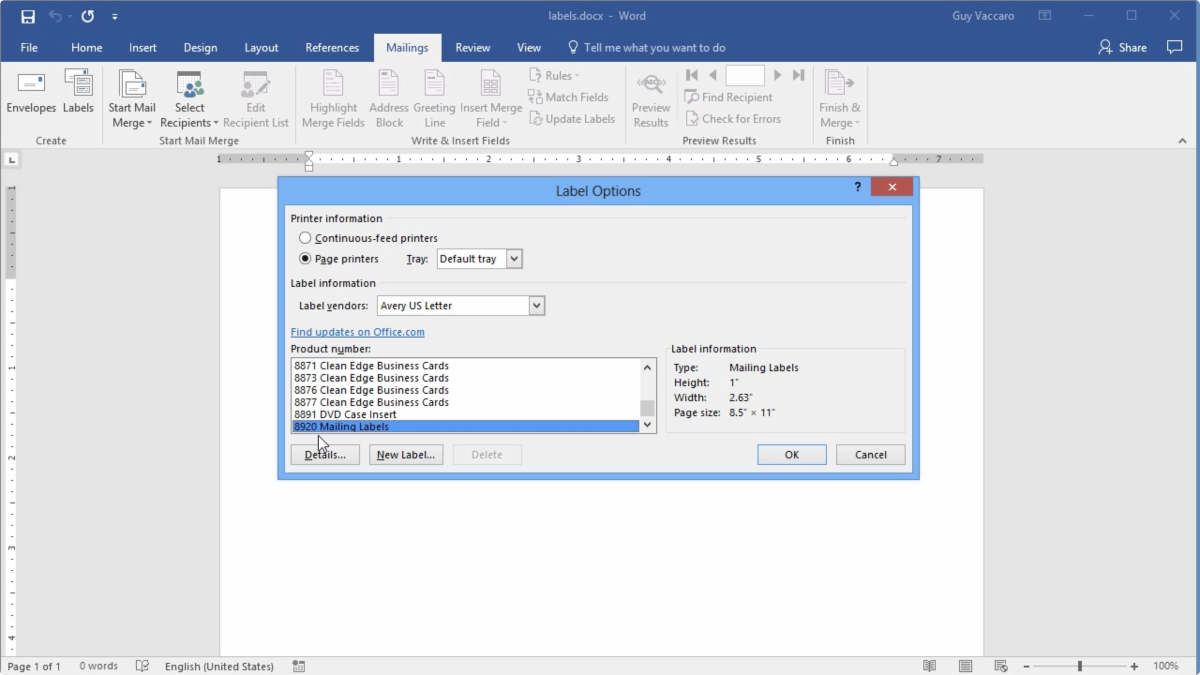Expand the Label vendors dropdown

pyautogui.click(x=536, y=305)
